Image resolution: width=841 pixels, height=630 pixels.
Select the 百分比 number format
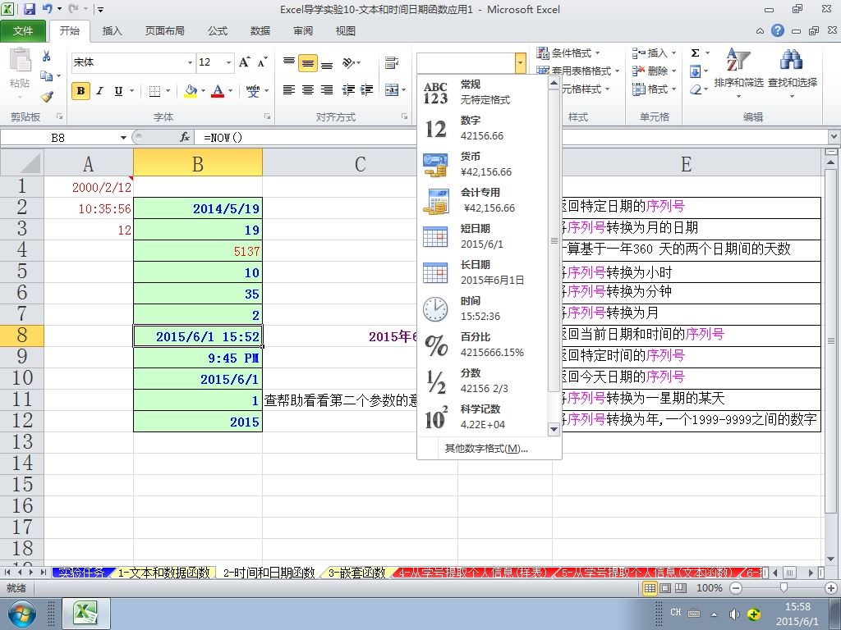[x=483, y=345]
